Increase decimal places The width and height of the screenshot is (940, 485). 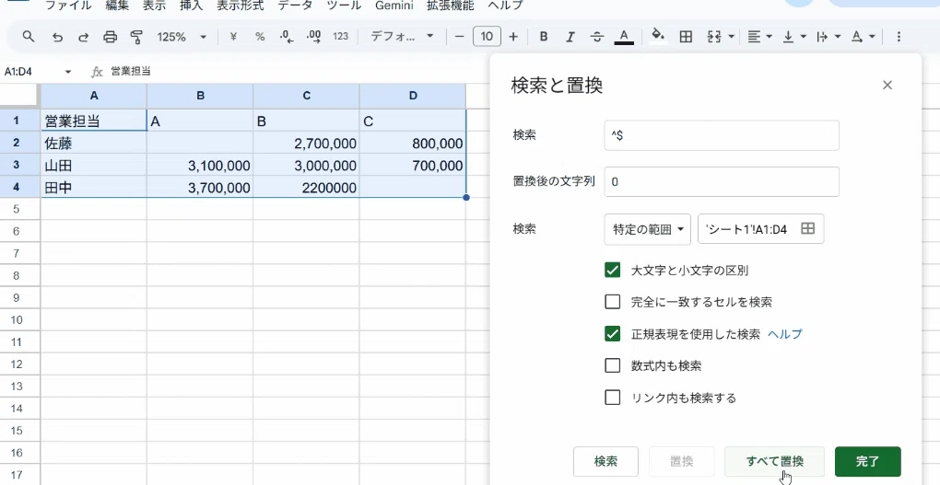pyautogui.click(x=313, y=37)
